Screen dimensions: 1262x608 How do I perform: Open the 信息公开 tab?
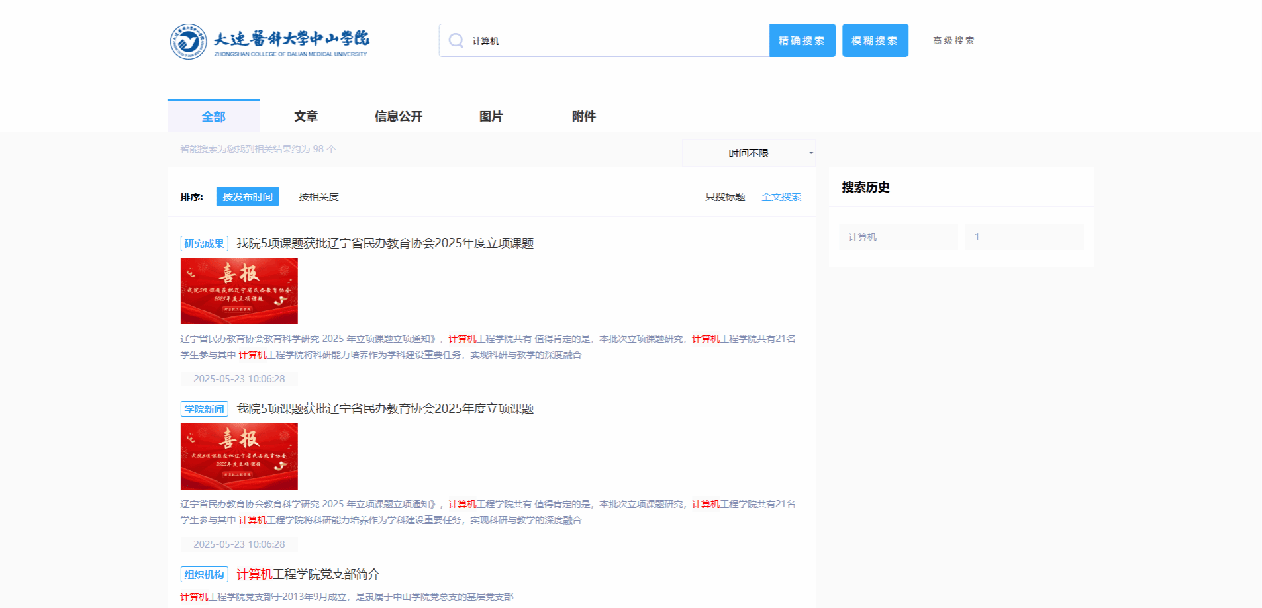pyautogui.click(x=398, y=117)
